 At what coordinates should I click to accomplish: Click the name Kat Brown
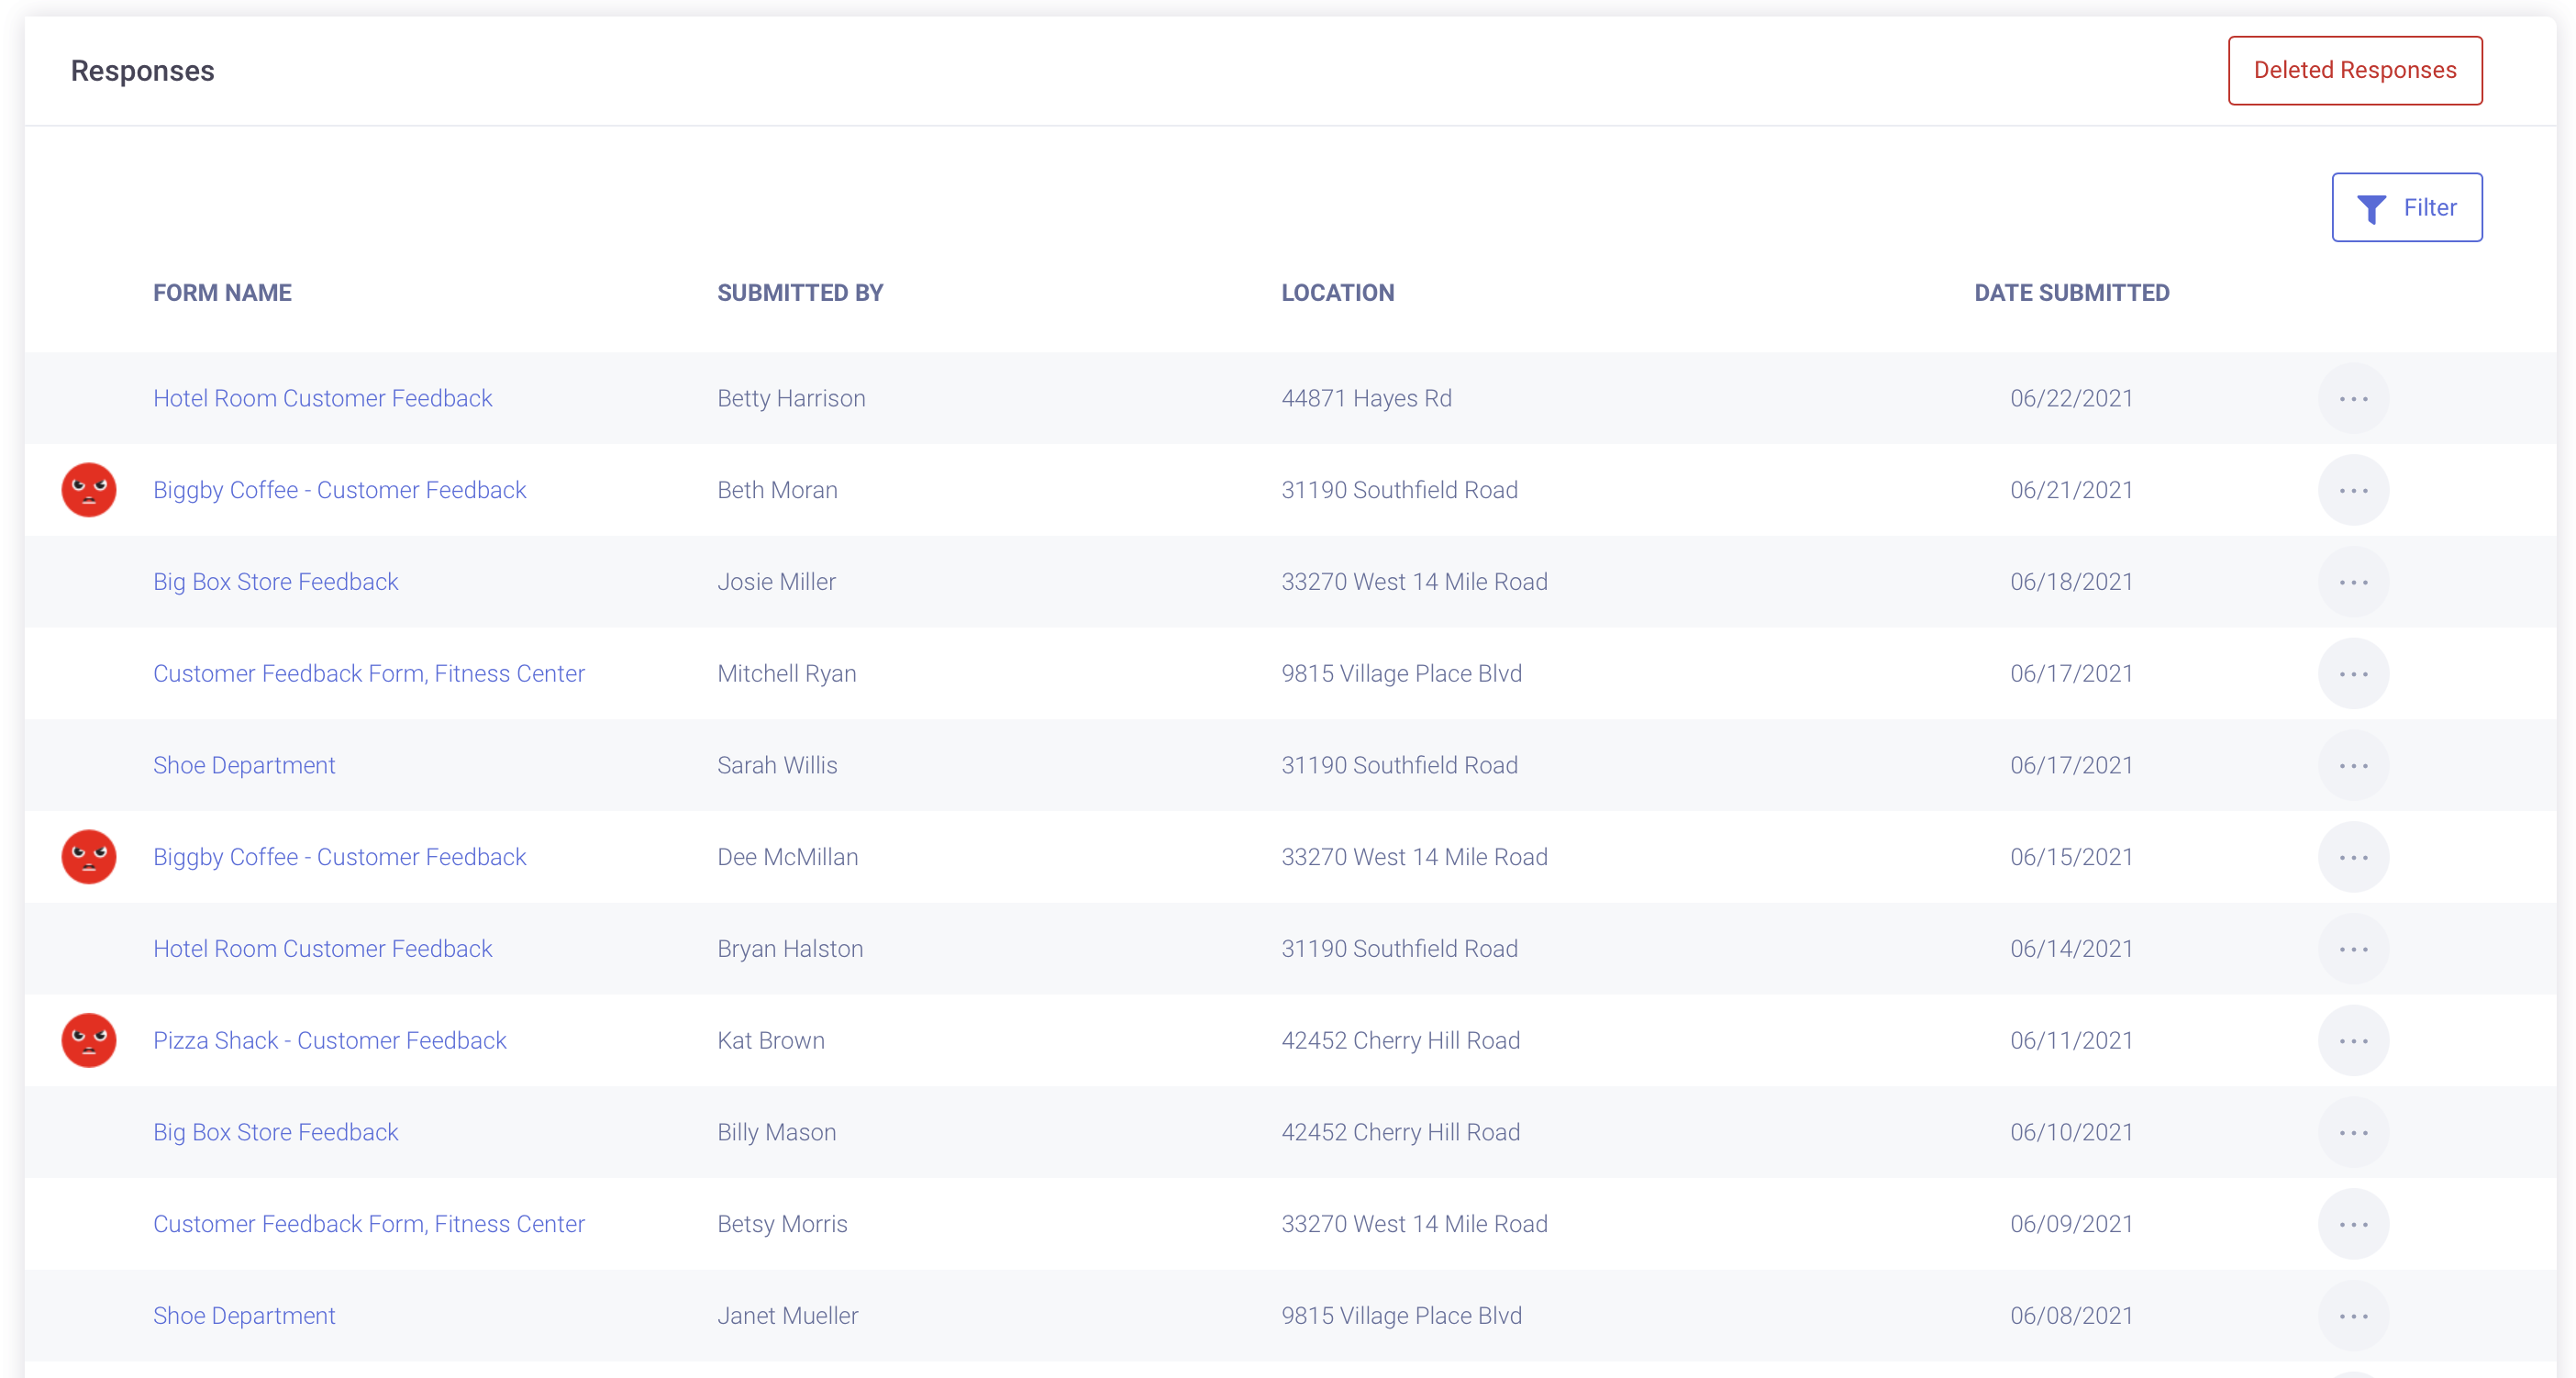coord(770,1040)
